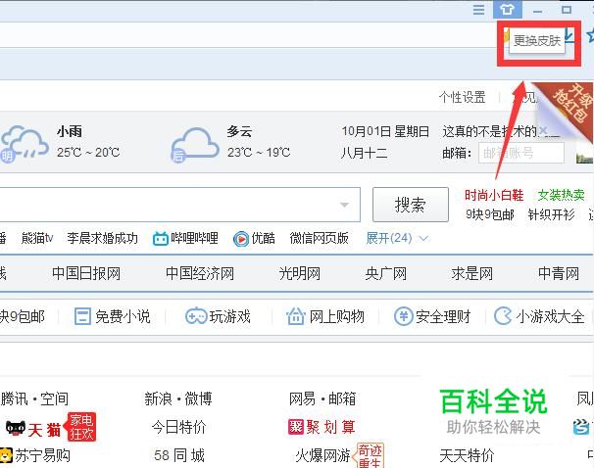Click the 熊猫tv link
594x468 pixels.
tap(37, 238)
